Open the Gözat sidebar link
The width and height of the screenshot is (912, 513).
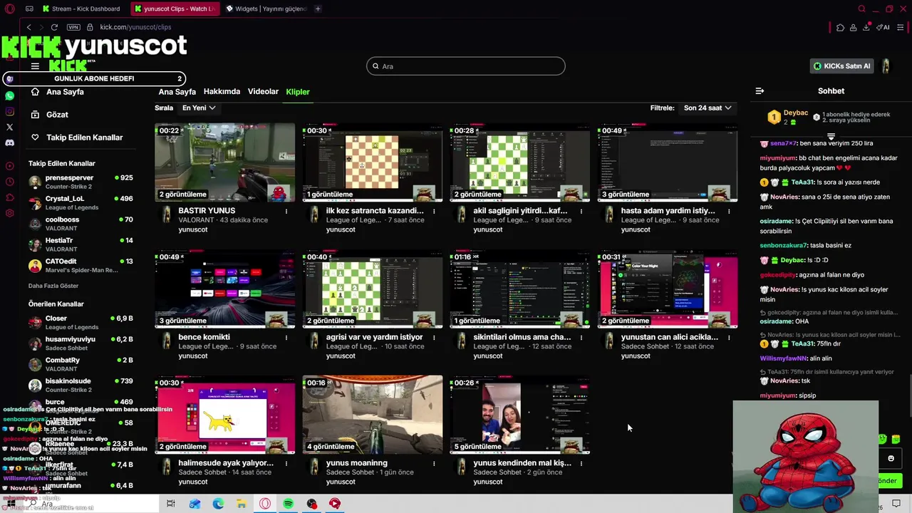click(57, 115)
